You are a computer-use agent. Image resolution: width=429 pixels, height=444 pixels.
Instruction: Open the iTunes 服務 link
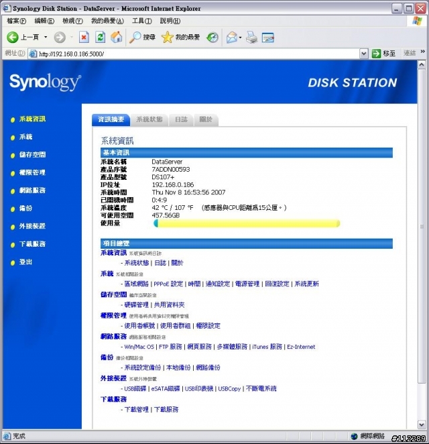point(267,347)
